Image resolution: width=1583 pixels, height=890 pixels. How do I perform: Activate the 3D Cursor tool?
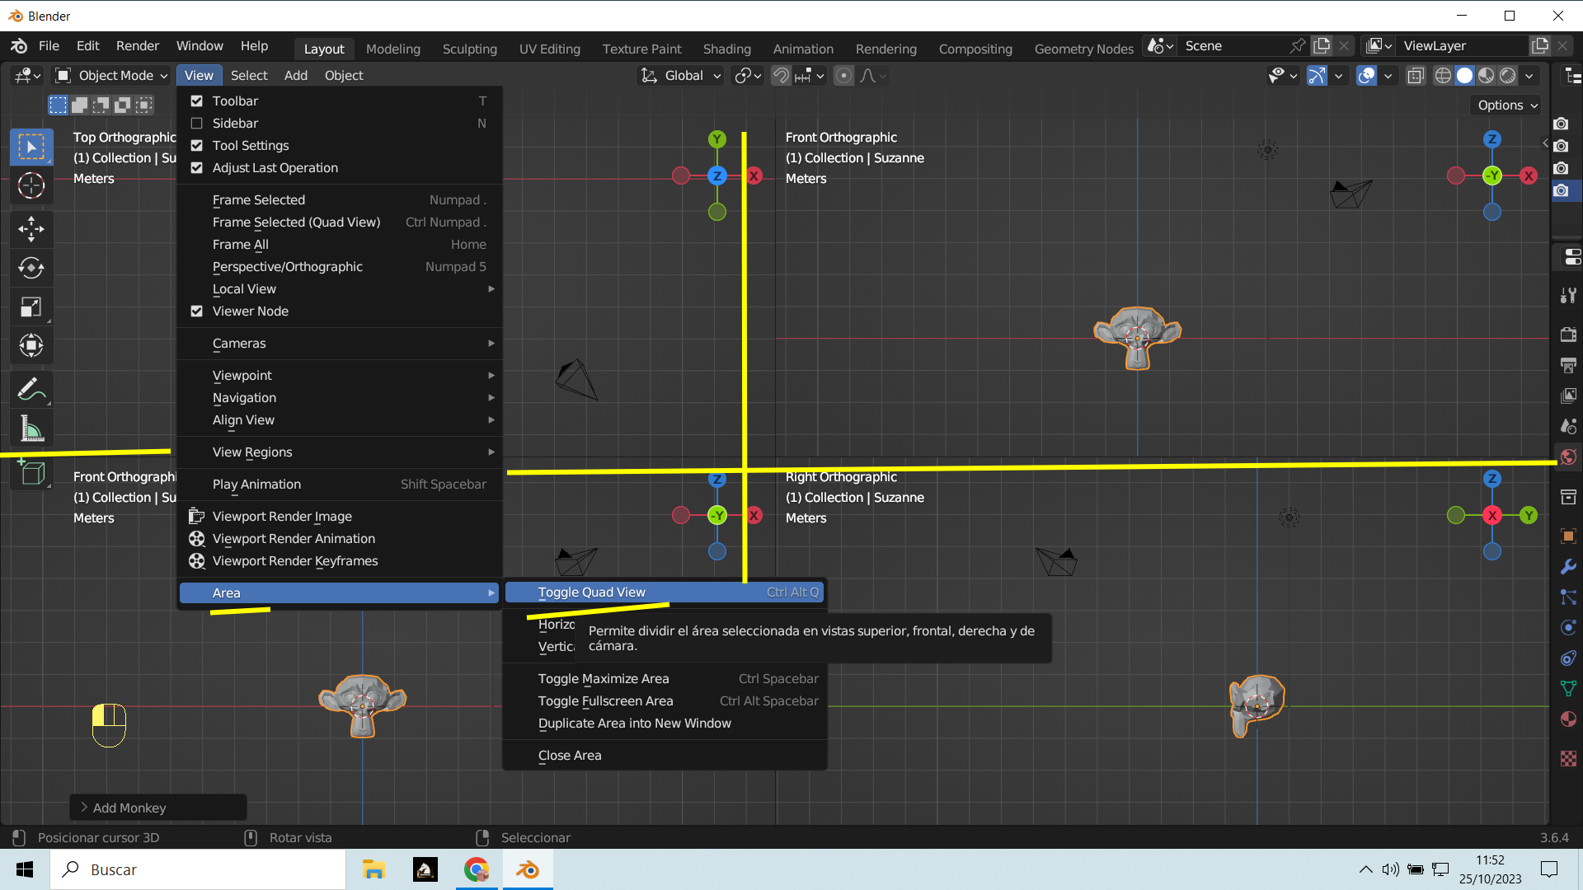pos(31,186)
